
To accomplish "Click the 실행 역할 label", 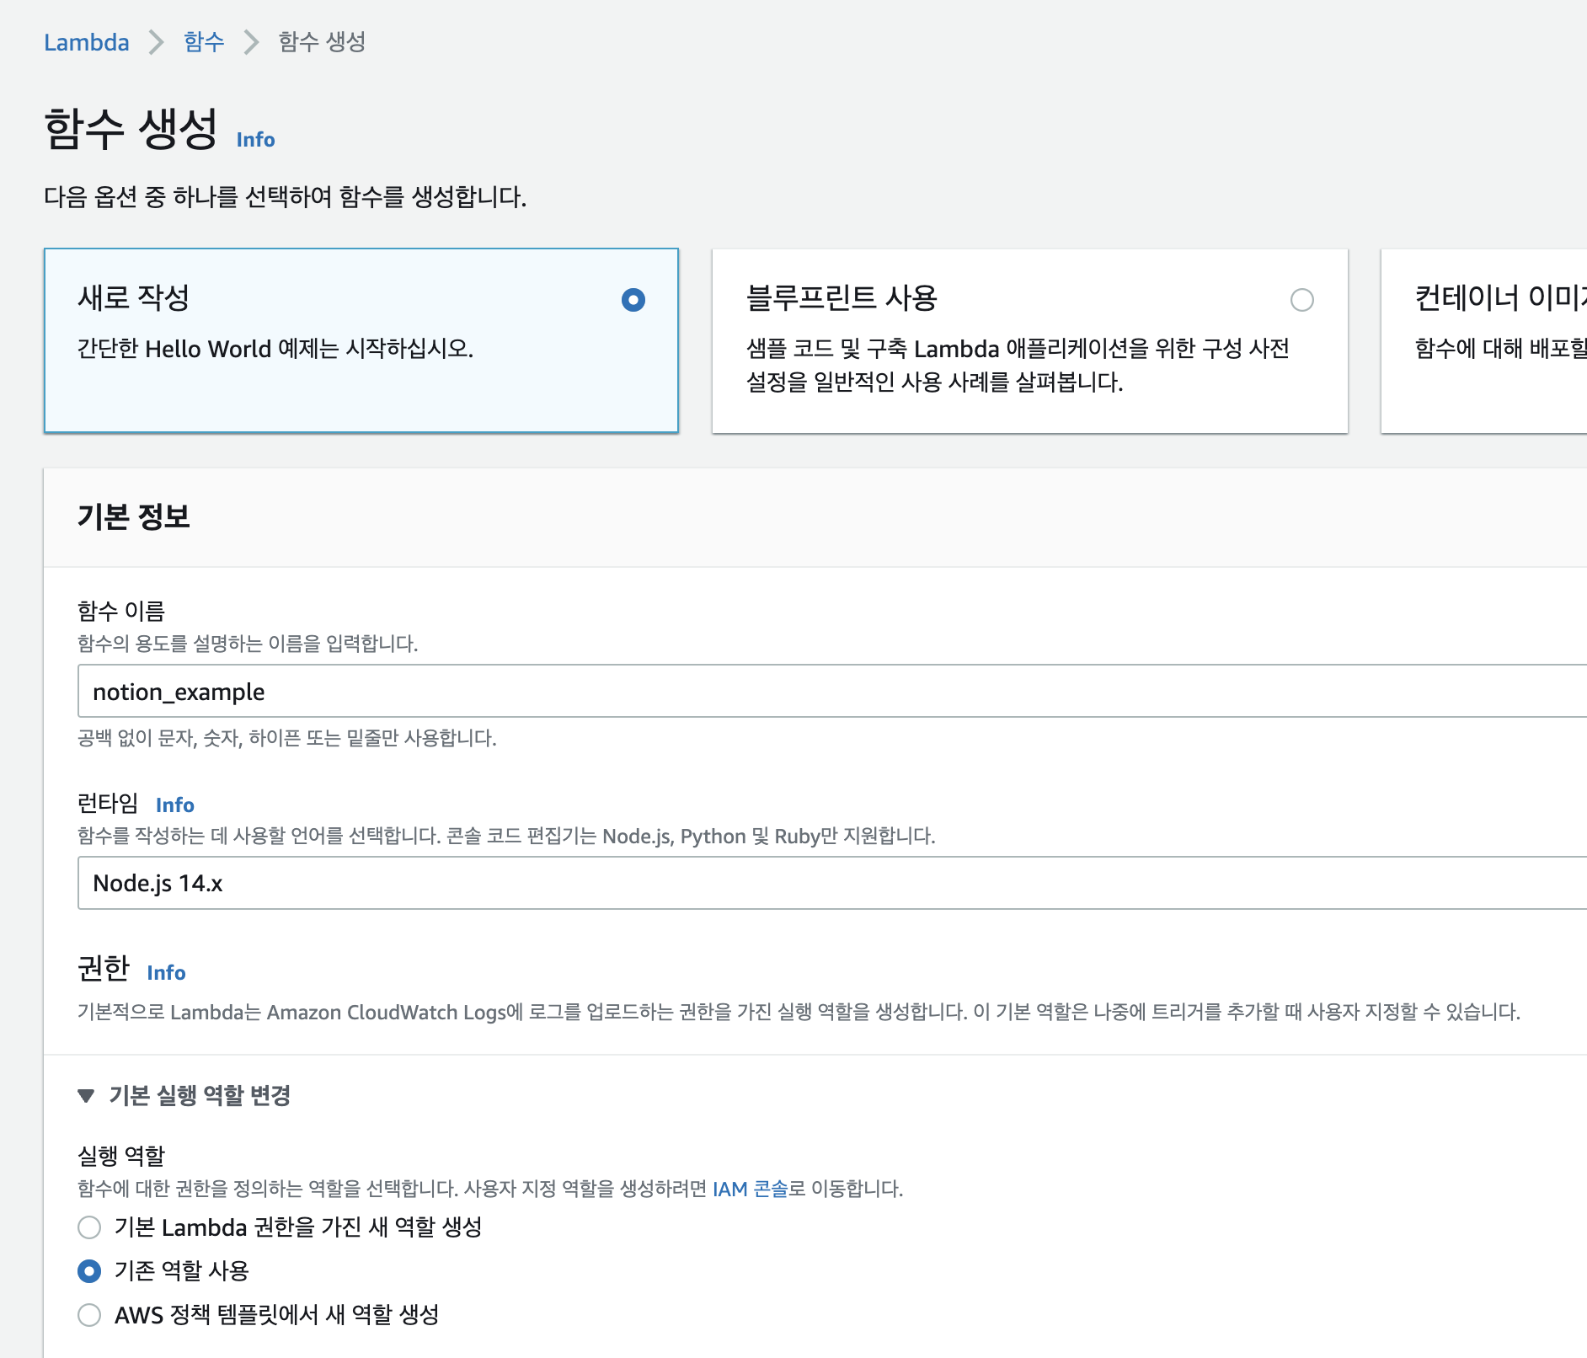I will pos(121,1156).
